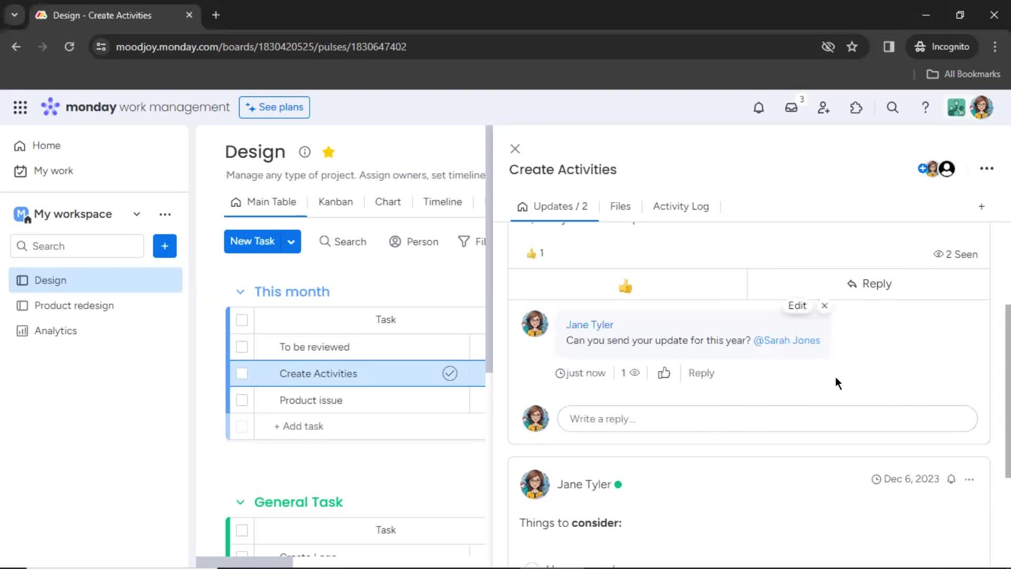Click the add (+) button in updates panel

pos(982,207)
